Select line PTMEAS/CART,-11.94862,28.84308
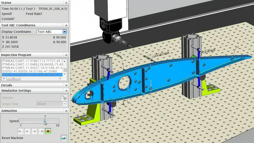The image size is (254, 143). pyautogui.click(x=32, y=64)
